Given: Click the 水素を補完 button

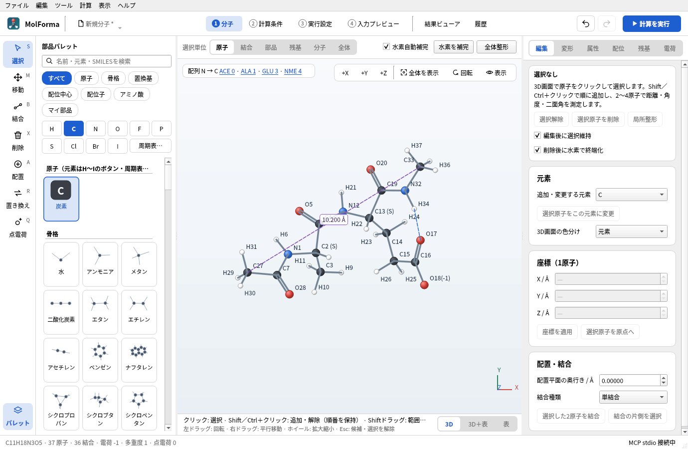Looking at the screenshot, I should pos(454,47).
